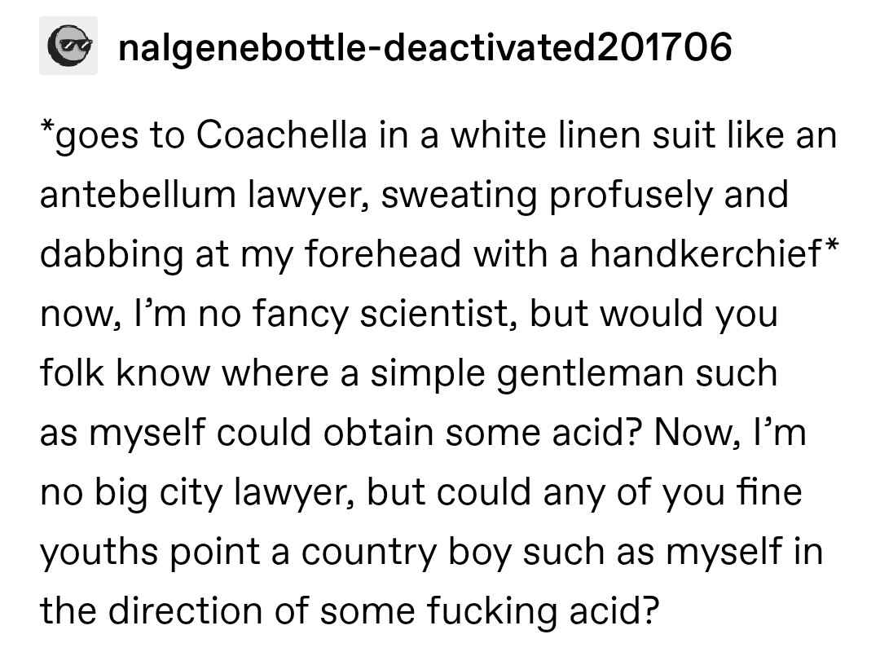Click the word "scientist" in the post

click(436, 314)
